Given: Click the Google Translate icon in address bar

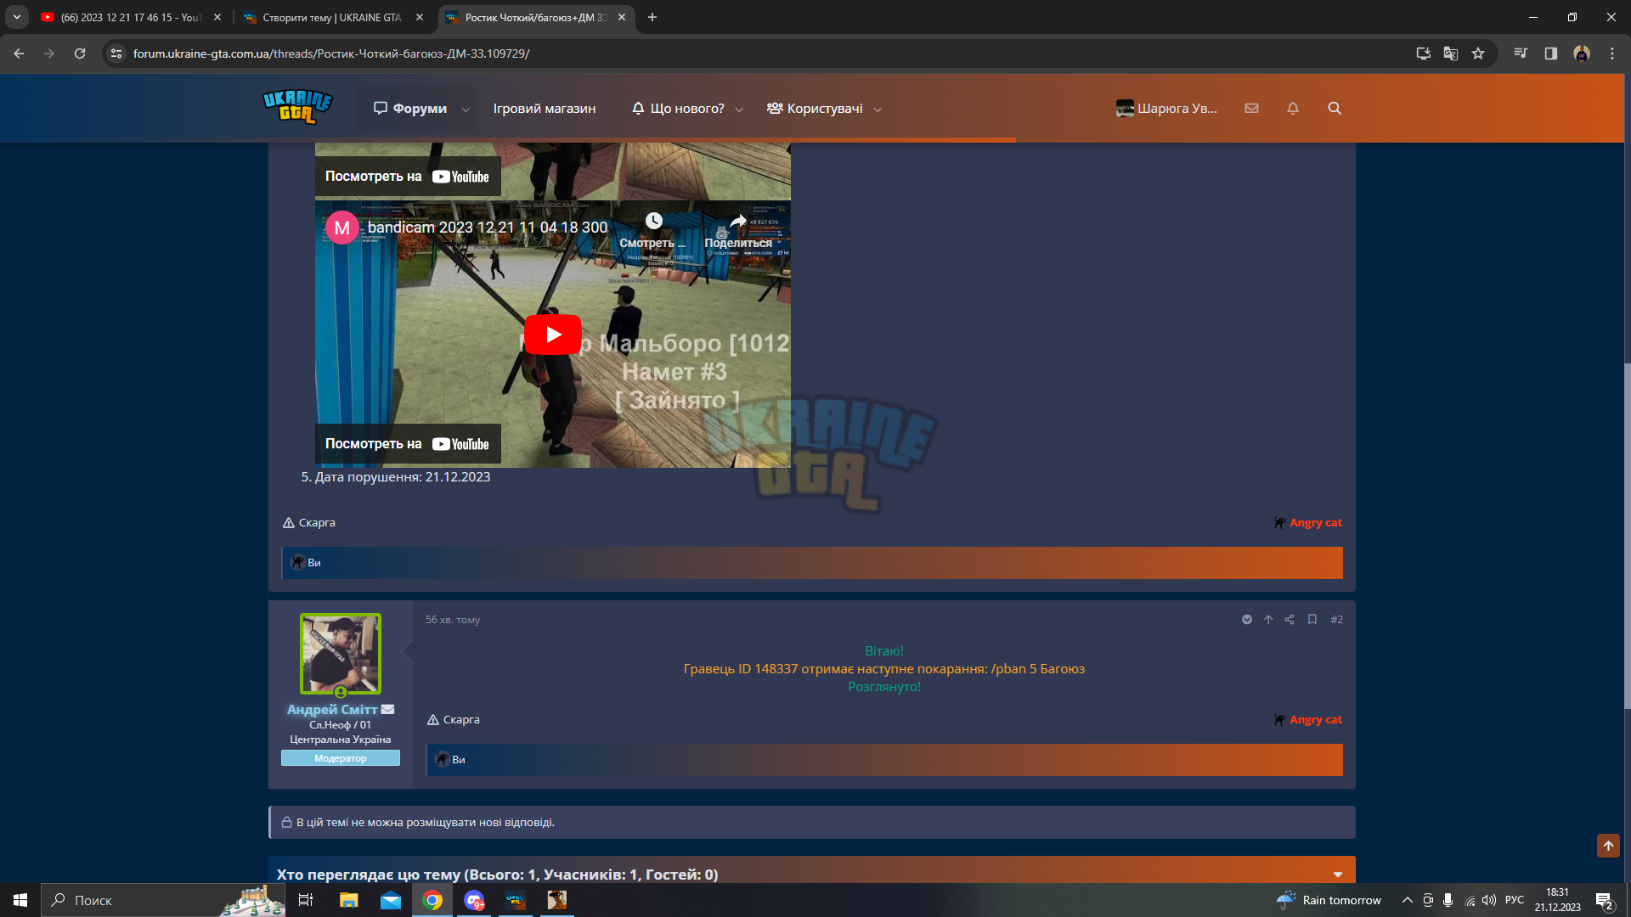Looking at the screenshot, I should pos(1451,53).
